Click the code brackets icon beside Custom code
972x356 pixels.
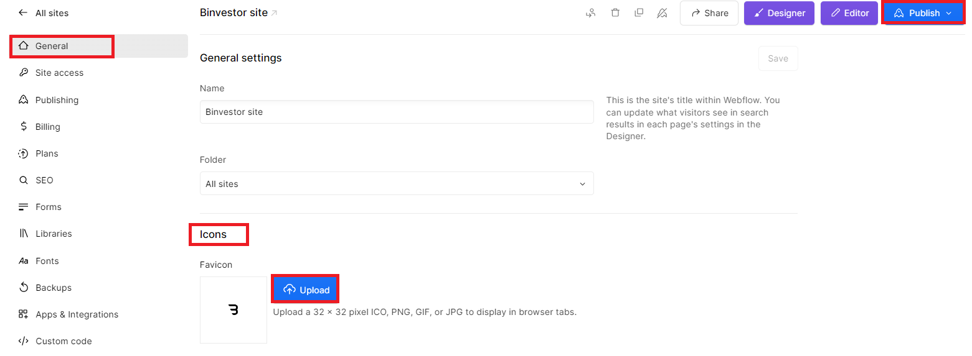24,341
